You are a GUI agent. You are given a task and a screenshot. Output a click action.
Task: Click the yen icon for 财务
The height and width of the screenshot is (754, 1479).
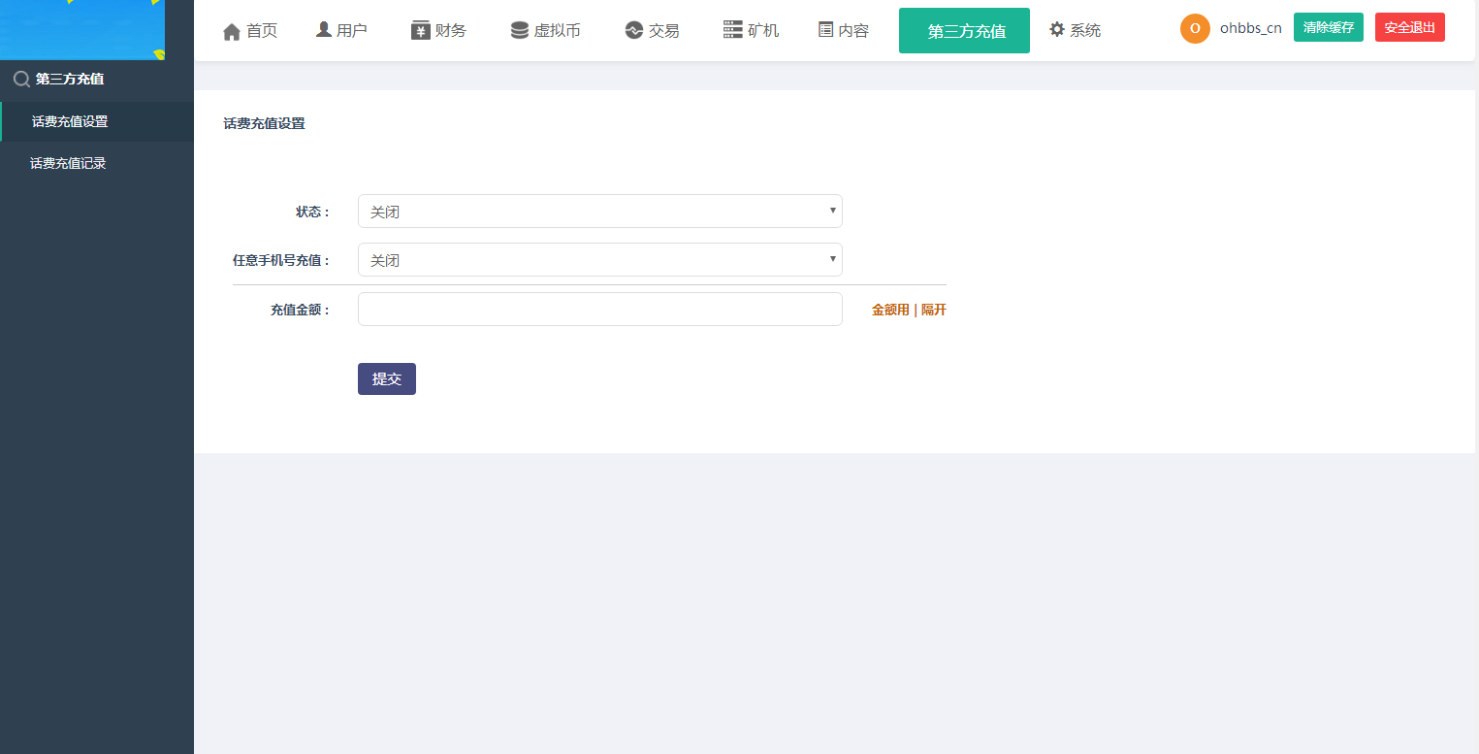click(420, 30)
